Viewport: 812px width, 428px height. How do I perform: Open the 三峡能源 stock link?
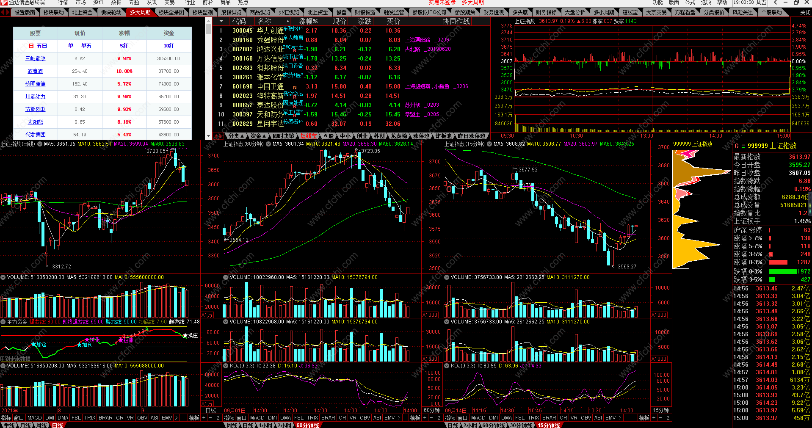35,58
